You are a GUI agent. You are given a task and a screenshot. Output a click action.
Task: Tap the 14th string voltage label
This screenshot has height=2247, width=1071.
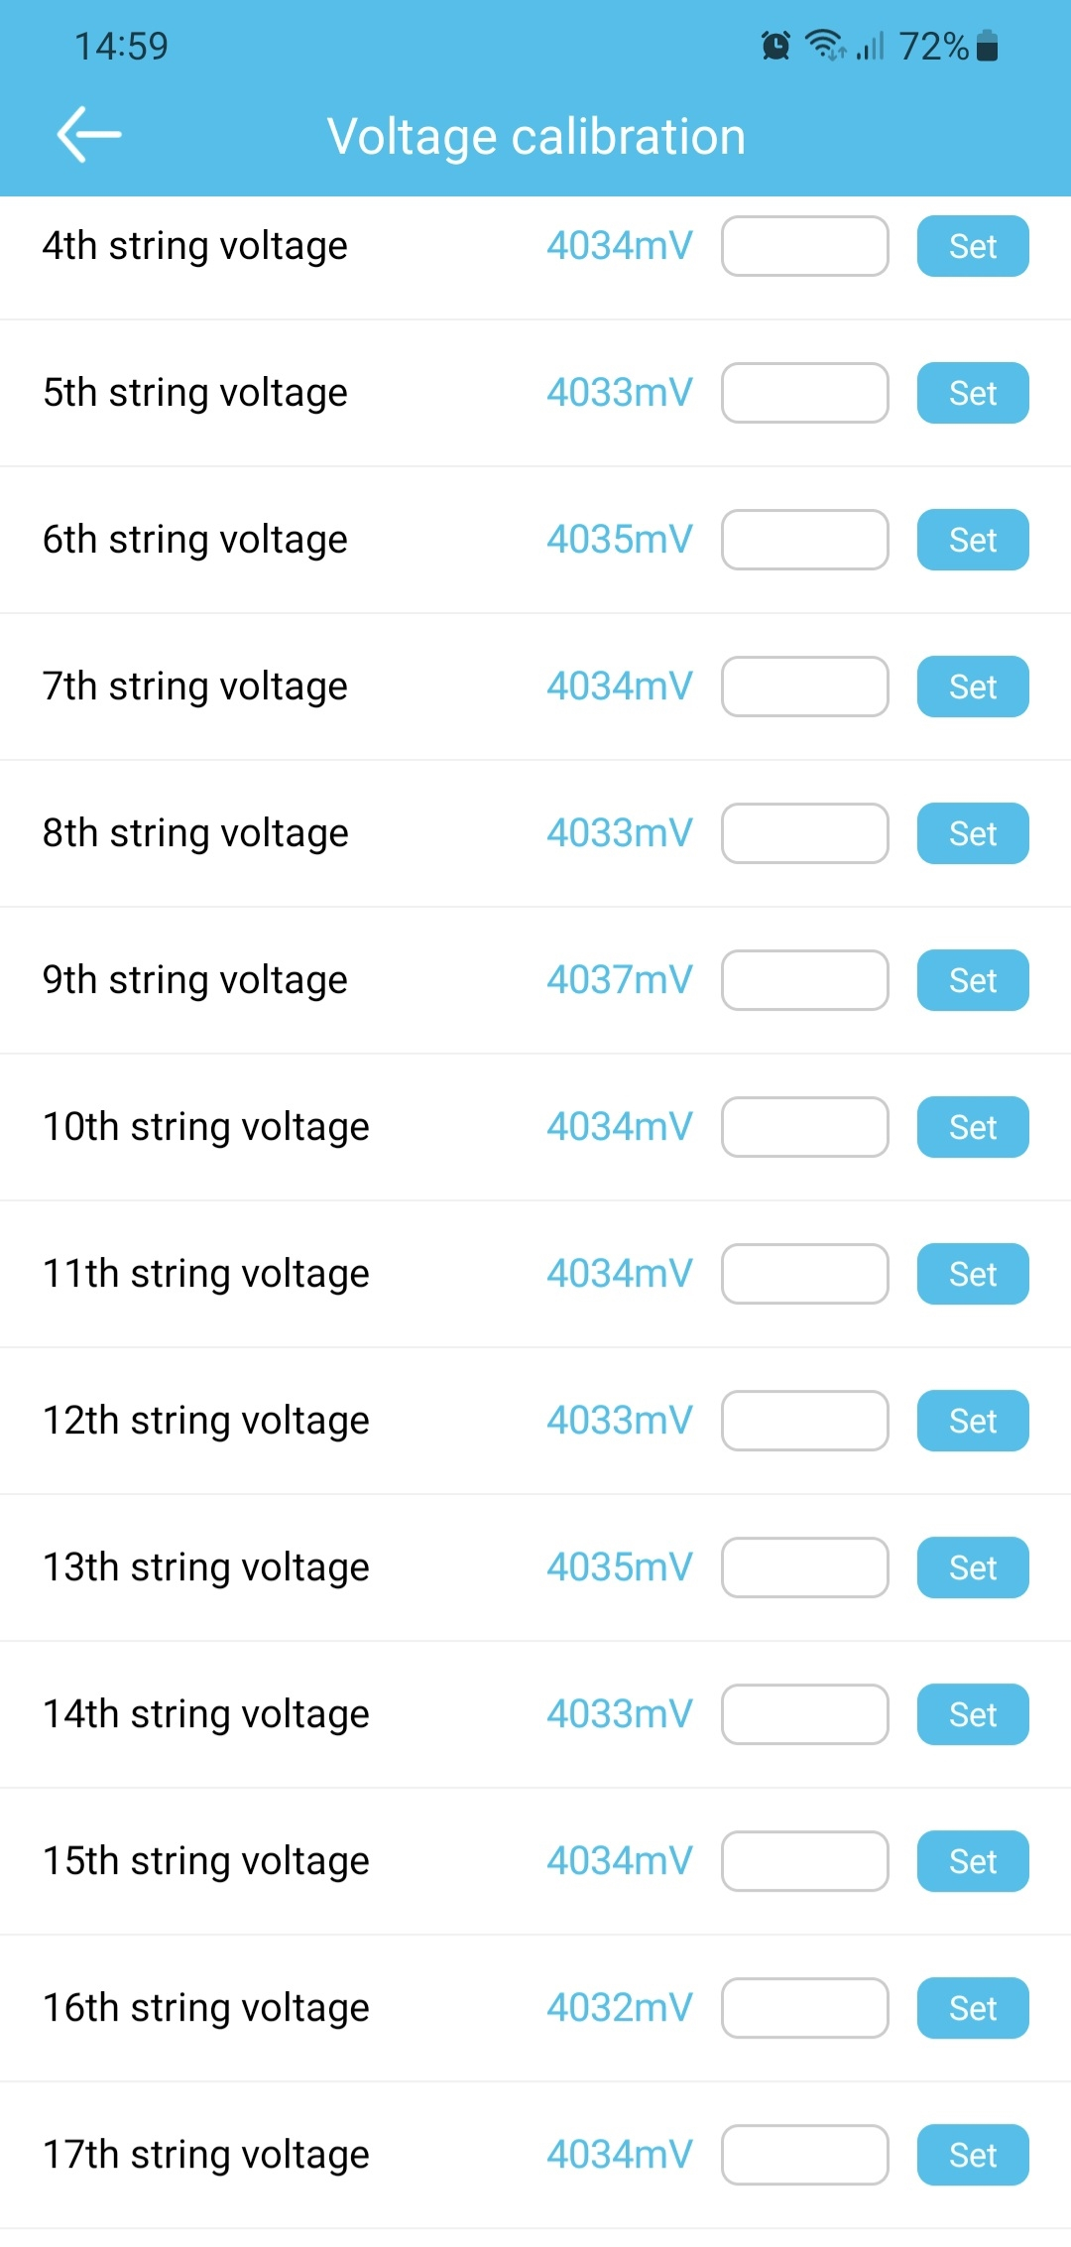pos(205,1714)
